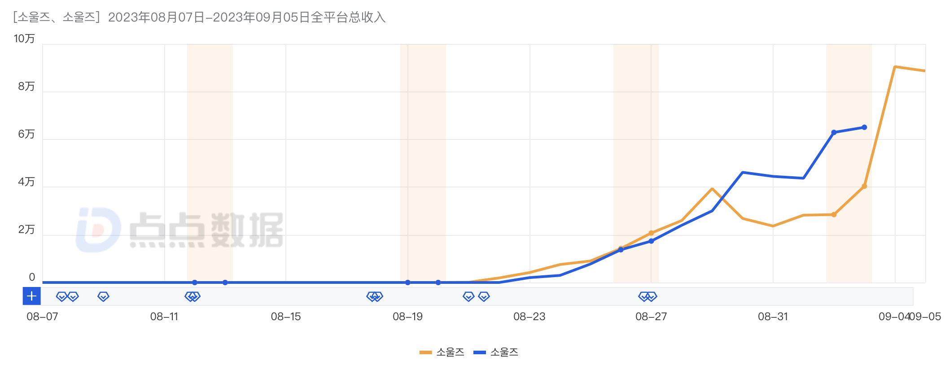Viewport: 945px width, 365px height.
Task: Click the blue plus button
Action: pyautogui.click(x=32, y=296)
